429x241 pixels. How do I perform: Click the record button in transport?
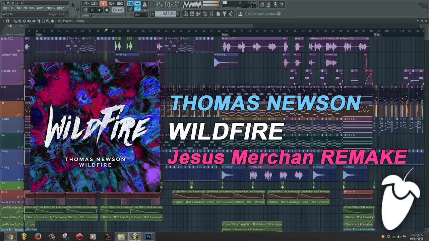point(107,10)
